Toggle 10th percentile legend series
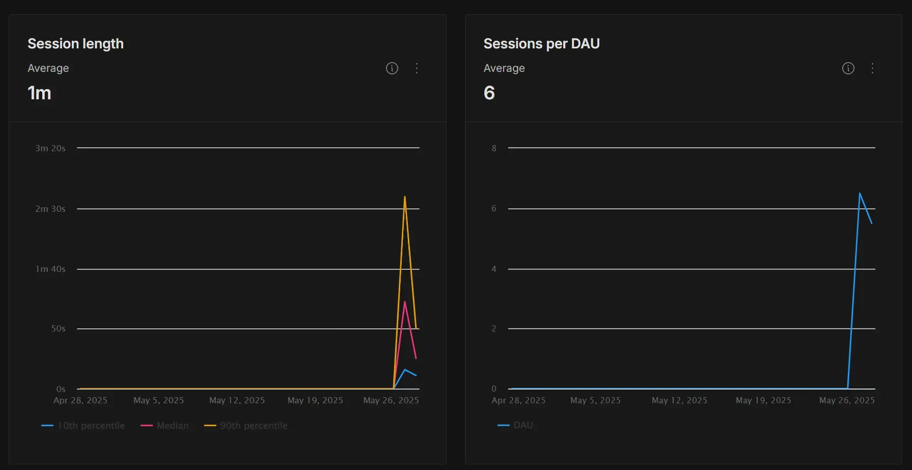The image size is (912, 470). (83, 426)
